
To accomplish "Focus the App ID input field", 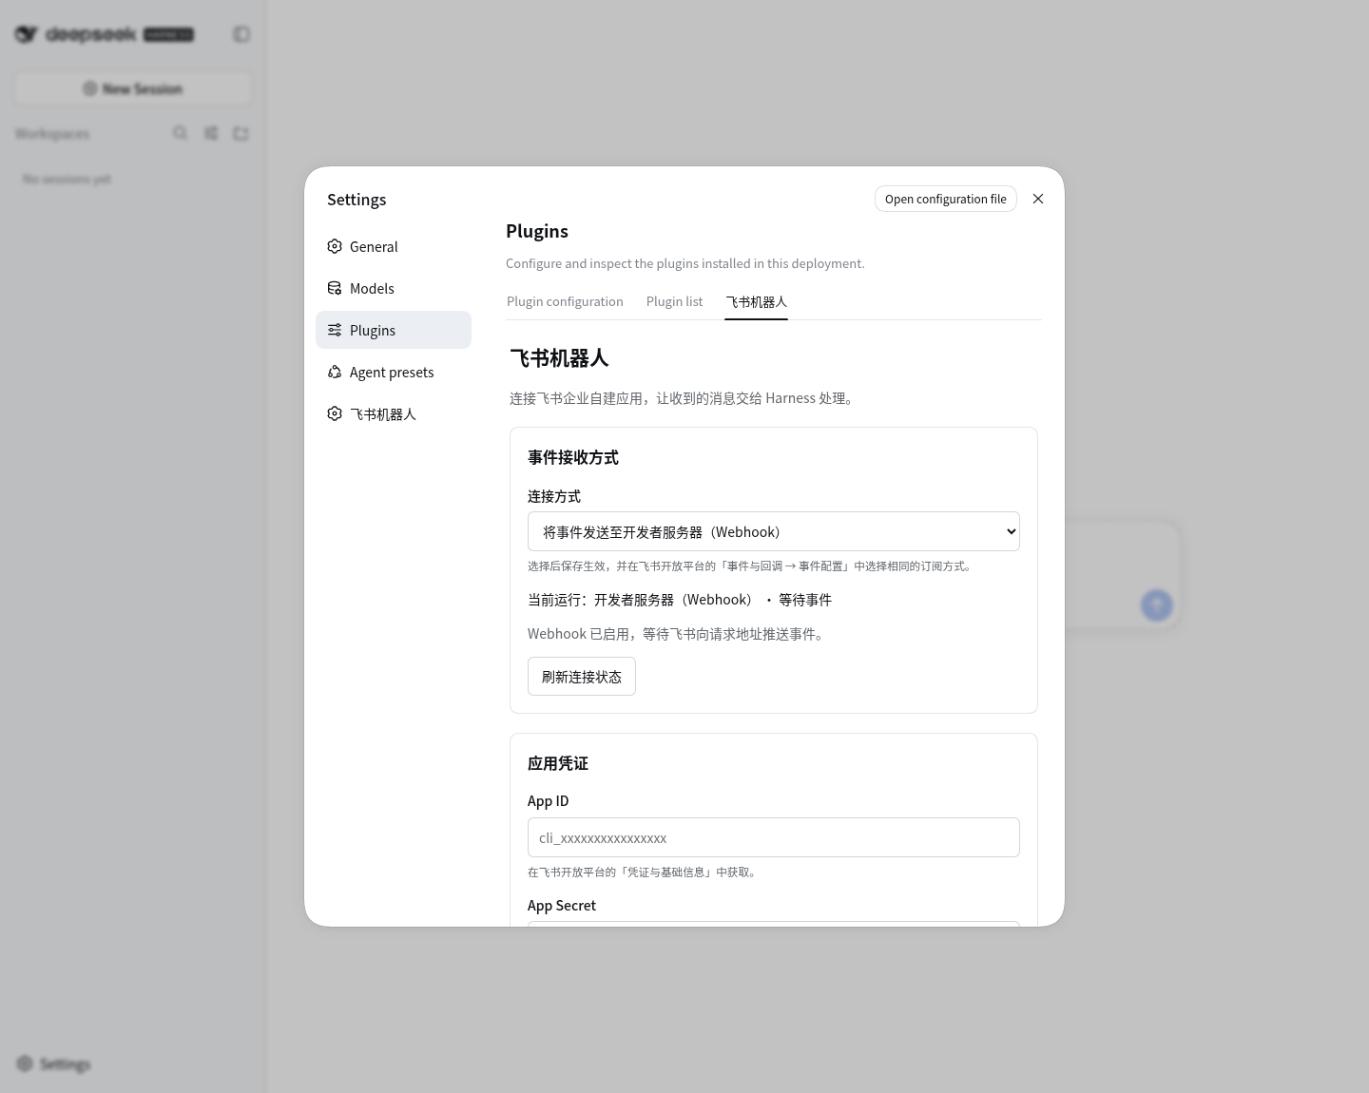I will coord(774,837).
